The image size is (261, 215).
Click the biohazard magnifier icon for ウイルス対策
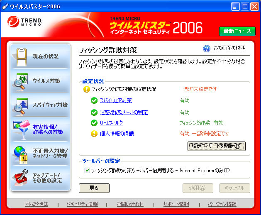coord(21,81)
